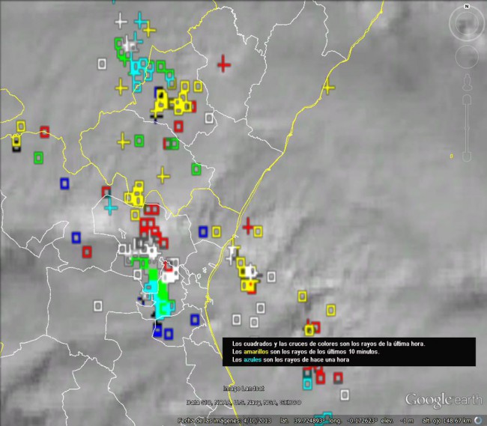Screen dimensions: 487x426
Task: Reset the compass using the N marker
Action: pos(467,6)
